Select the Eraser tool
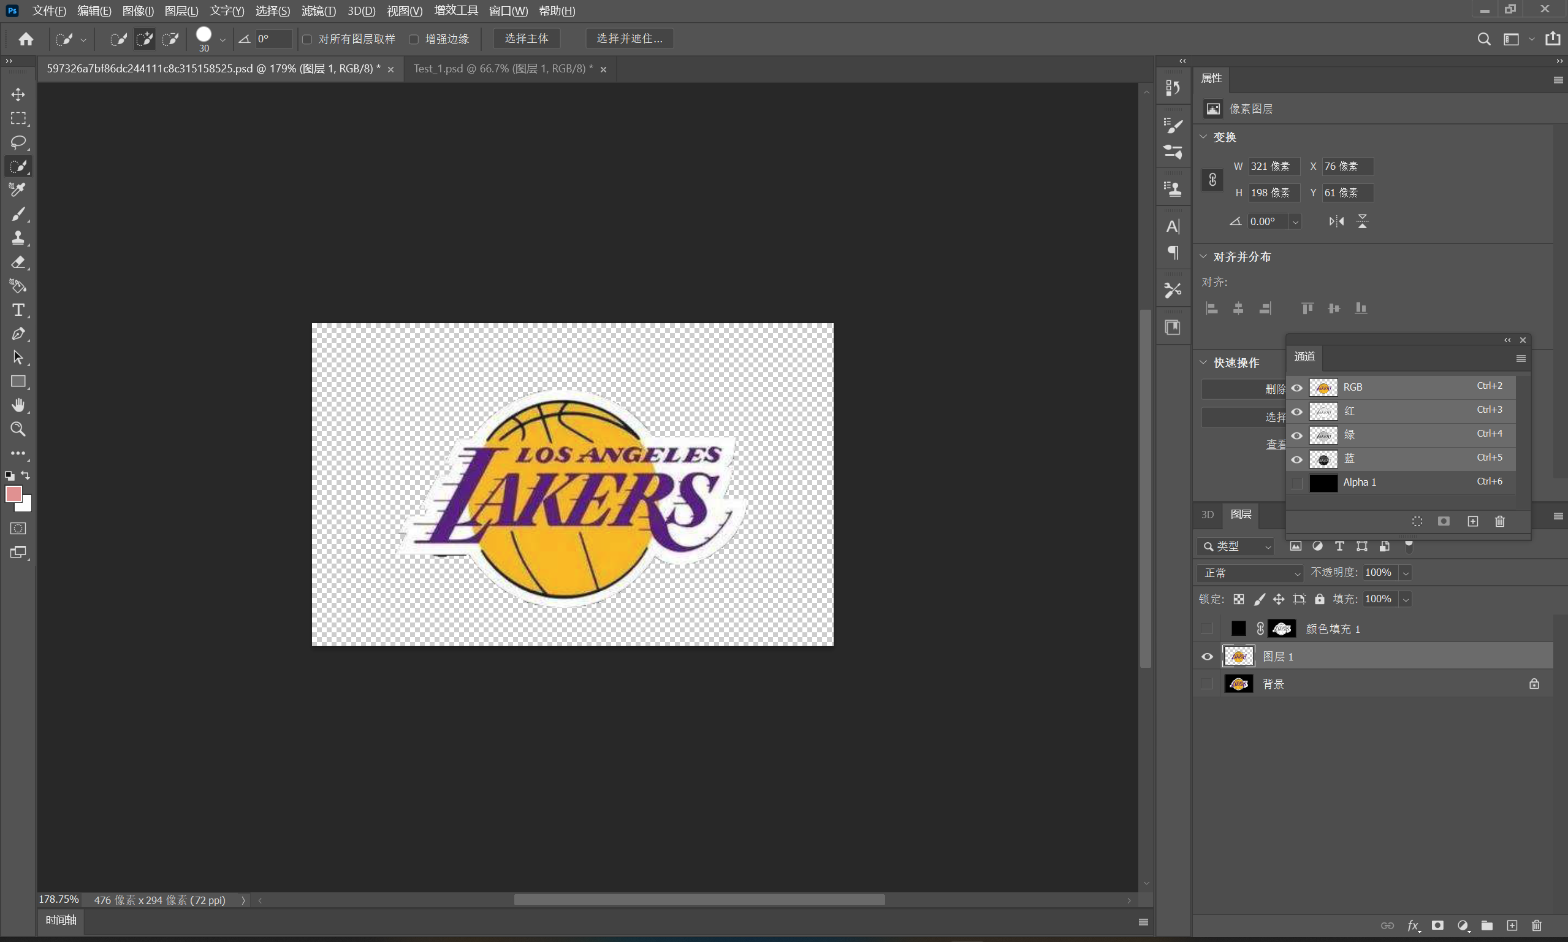 click(18, 262)
